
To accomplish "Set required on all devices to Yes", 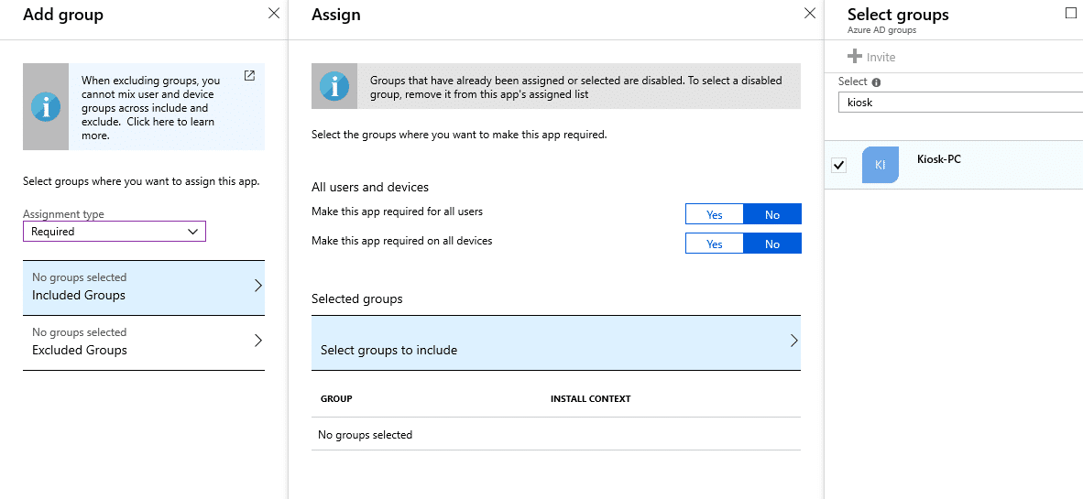I will click(x=714, y=244).
